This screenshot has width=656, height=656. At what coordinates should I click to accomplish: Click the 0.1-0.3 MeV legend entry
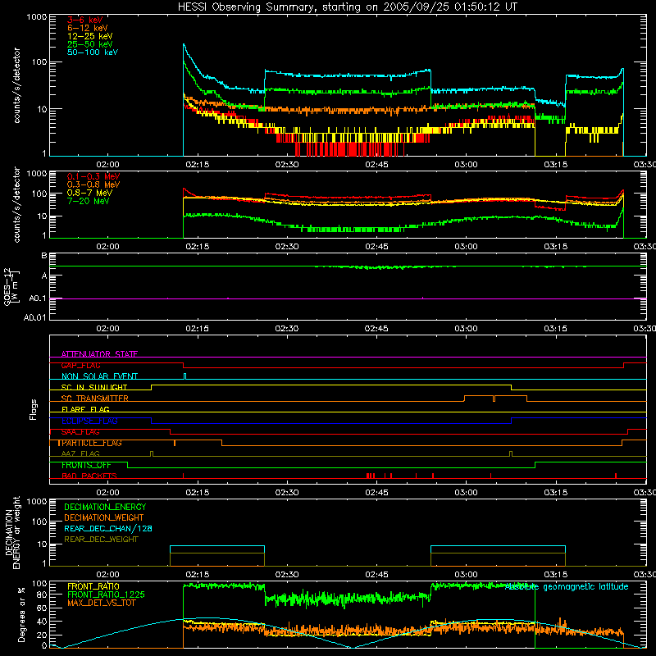pos(93,176)
